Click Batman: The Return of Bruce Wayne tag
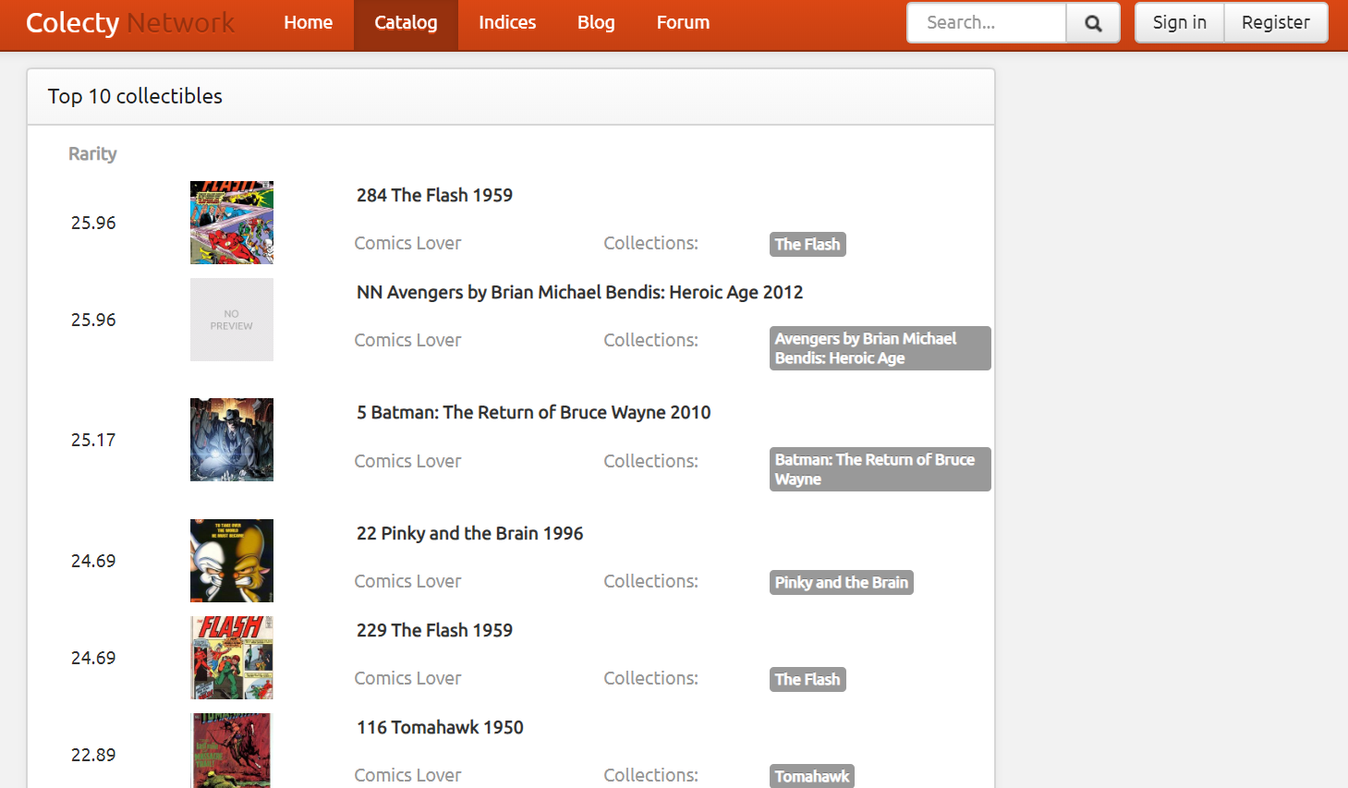 point(880,469)
